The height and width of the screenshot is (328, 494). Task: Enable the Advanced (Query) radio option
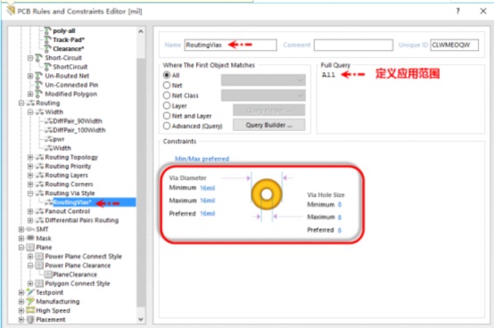pos(167,126)
